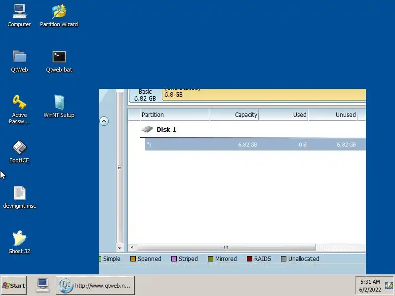Select the 6.8 GB unallocated disk map block
This screenshot has height=296, width=395.
pos(264,95)
